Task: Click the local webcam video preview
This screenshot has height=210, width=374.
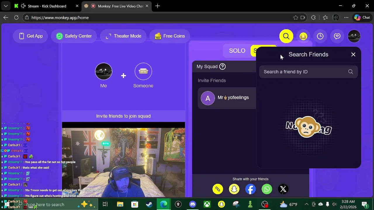Action: click(123, 160)
